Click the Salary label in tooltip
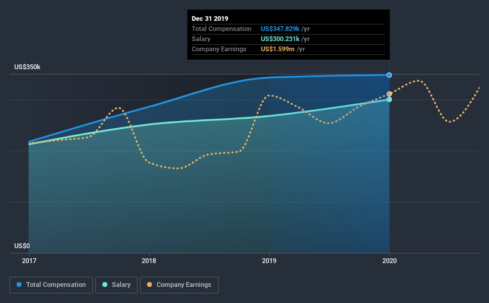The height and width of the screenshot is (303, 489). [201, 39]
